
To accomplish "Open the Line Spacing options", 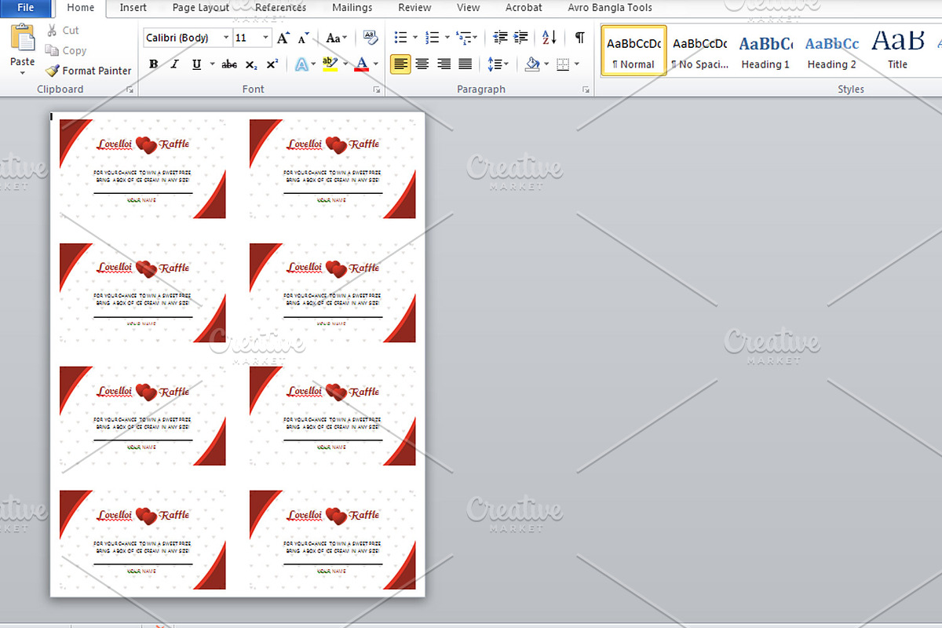I will click(x=498, y=64).
